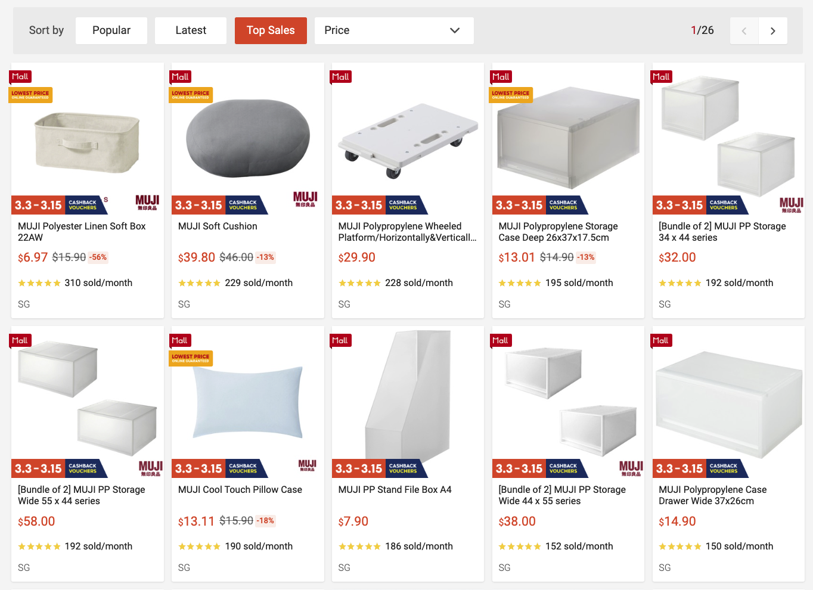Open MUJI Polypropylene Case Drawer Wide title
This screenshot has height=590, width=813.
click(712, 495)
